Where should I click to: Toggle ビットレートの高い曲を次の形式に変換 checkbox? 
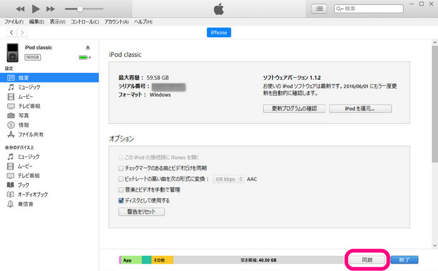coord(121,179)
